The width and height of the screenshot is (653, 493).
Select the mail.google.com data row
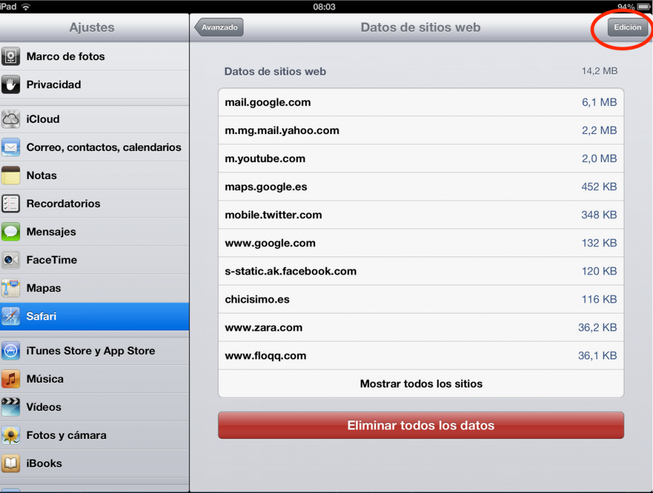pyautogui.click(x=421, y=103)
